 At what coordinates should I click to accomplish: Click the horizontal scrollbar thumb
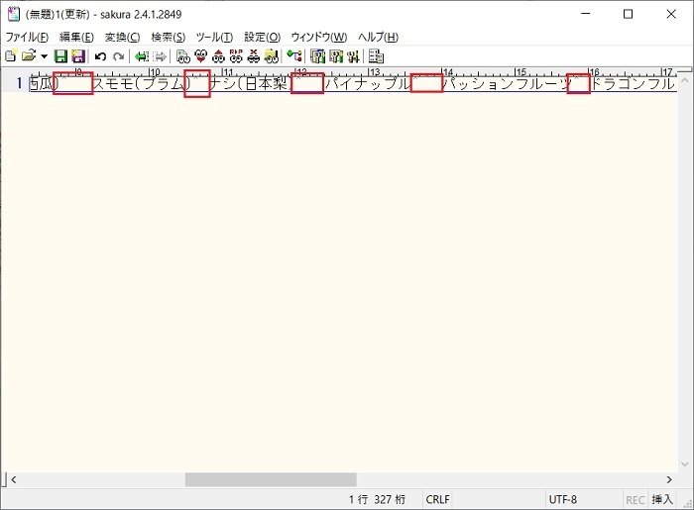pos(271,479)
